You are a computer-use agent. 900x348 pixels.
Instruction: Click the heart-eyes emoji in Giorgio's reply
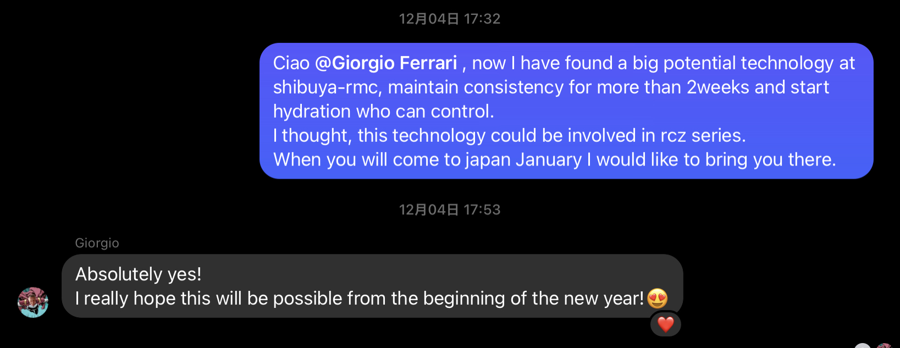(x=658, y=299)
